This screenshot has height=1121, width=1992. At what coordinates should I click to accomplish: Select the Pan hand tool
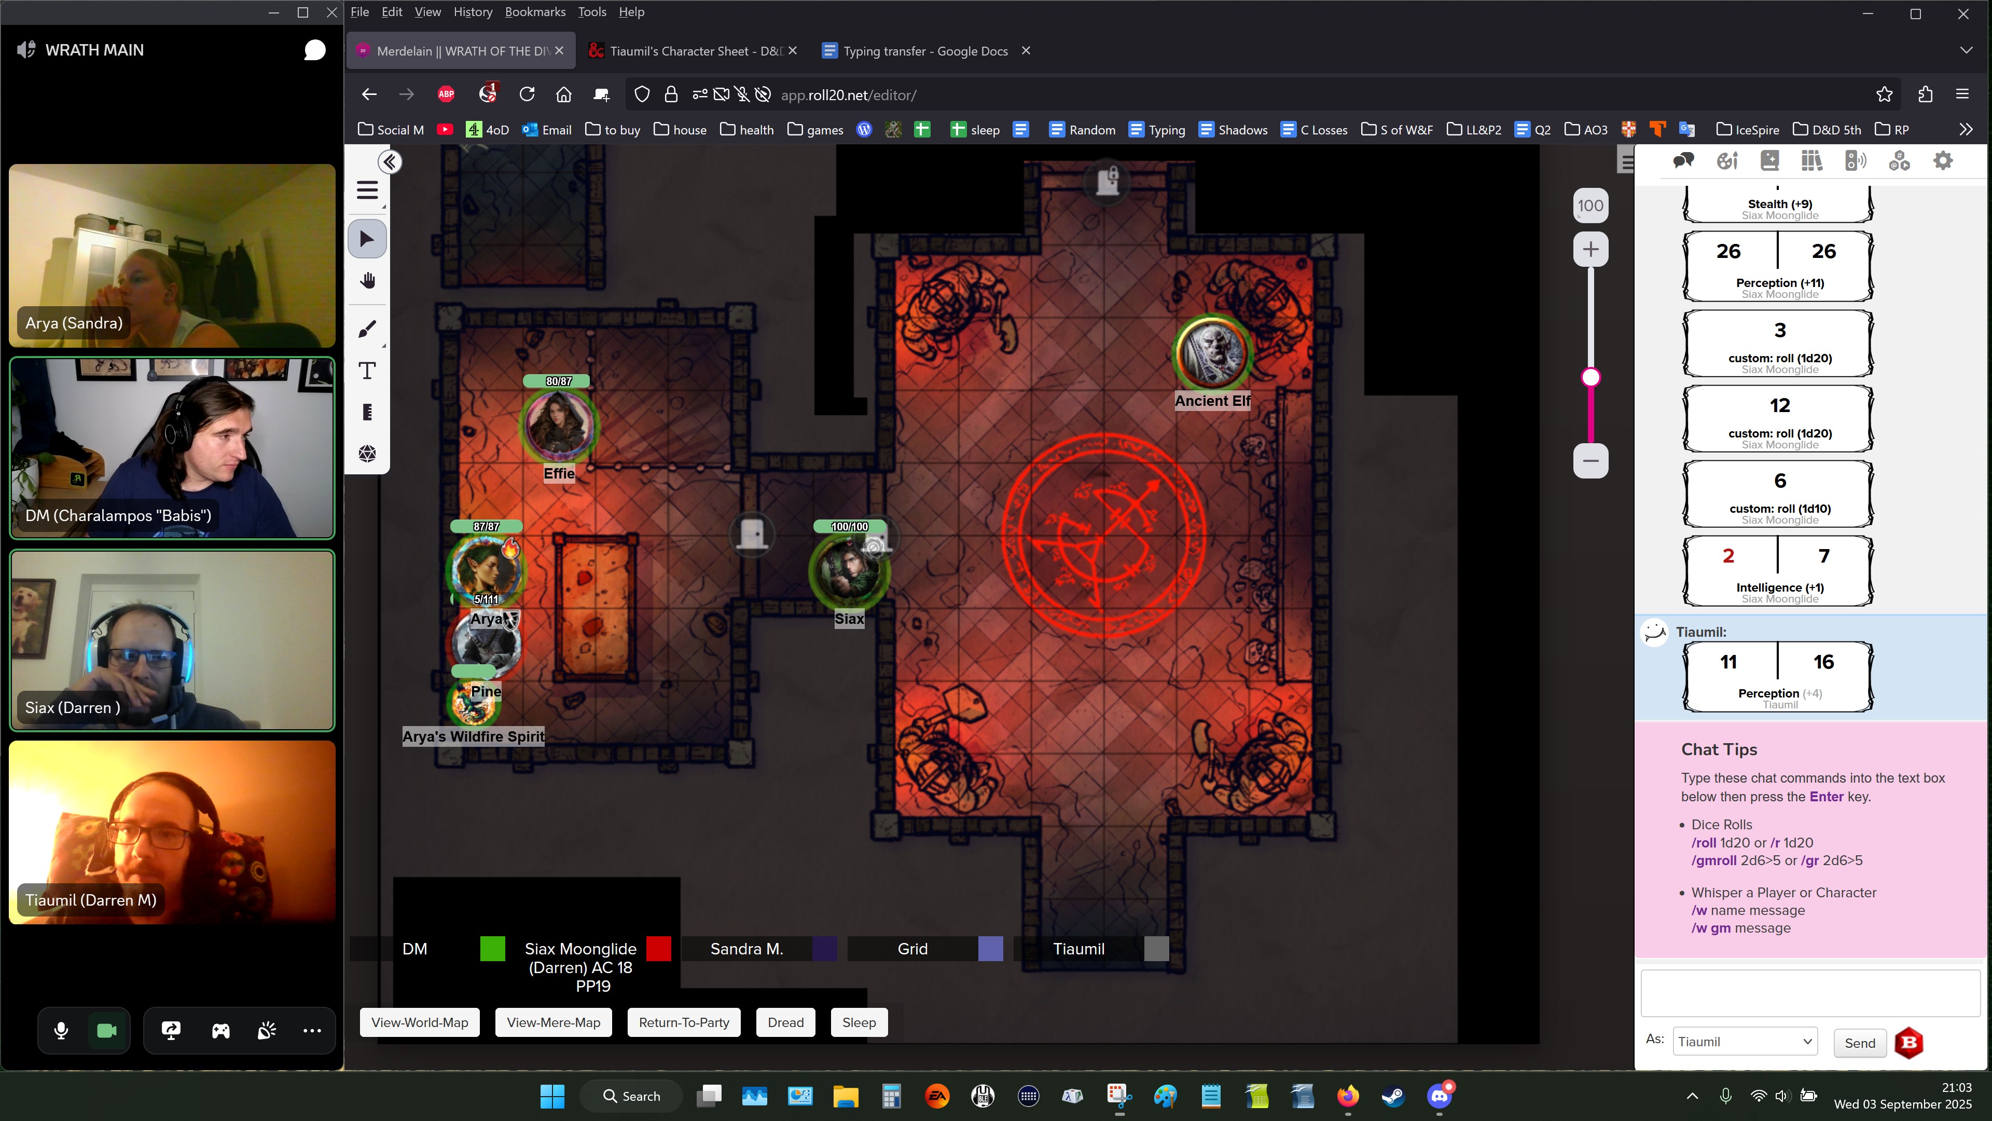click(x=367, y=281)
